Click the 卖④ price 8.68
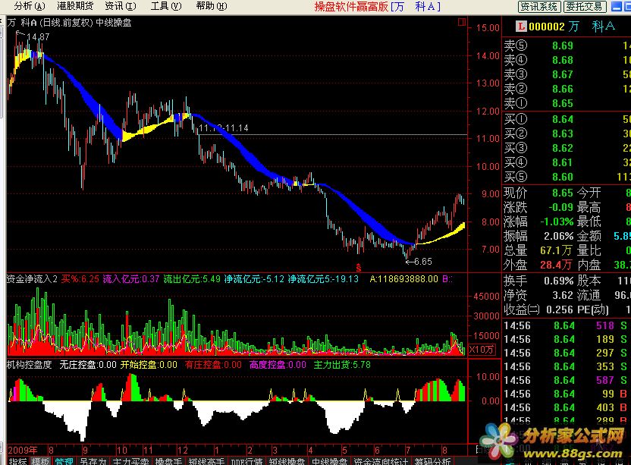This screenshot has width=631, height=465. tap(563, 60)
